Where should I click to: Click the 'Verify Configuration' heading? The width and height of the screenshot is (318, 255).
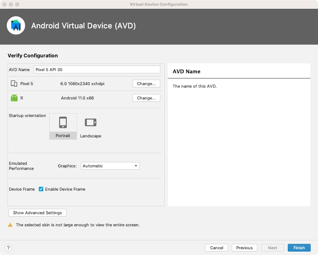[33, 55]
